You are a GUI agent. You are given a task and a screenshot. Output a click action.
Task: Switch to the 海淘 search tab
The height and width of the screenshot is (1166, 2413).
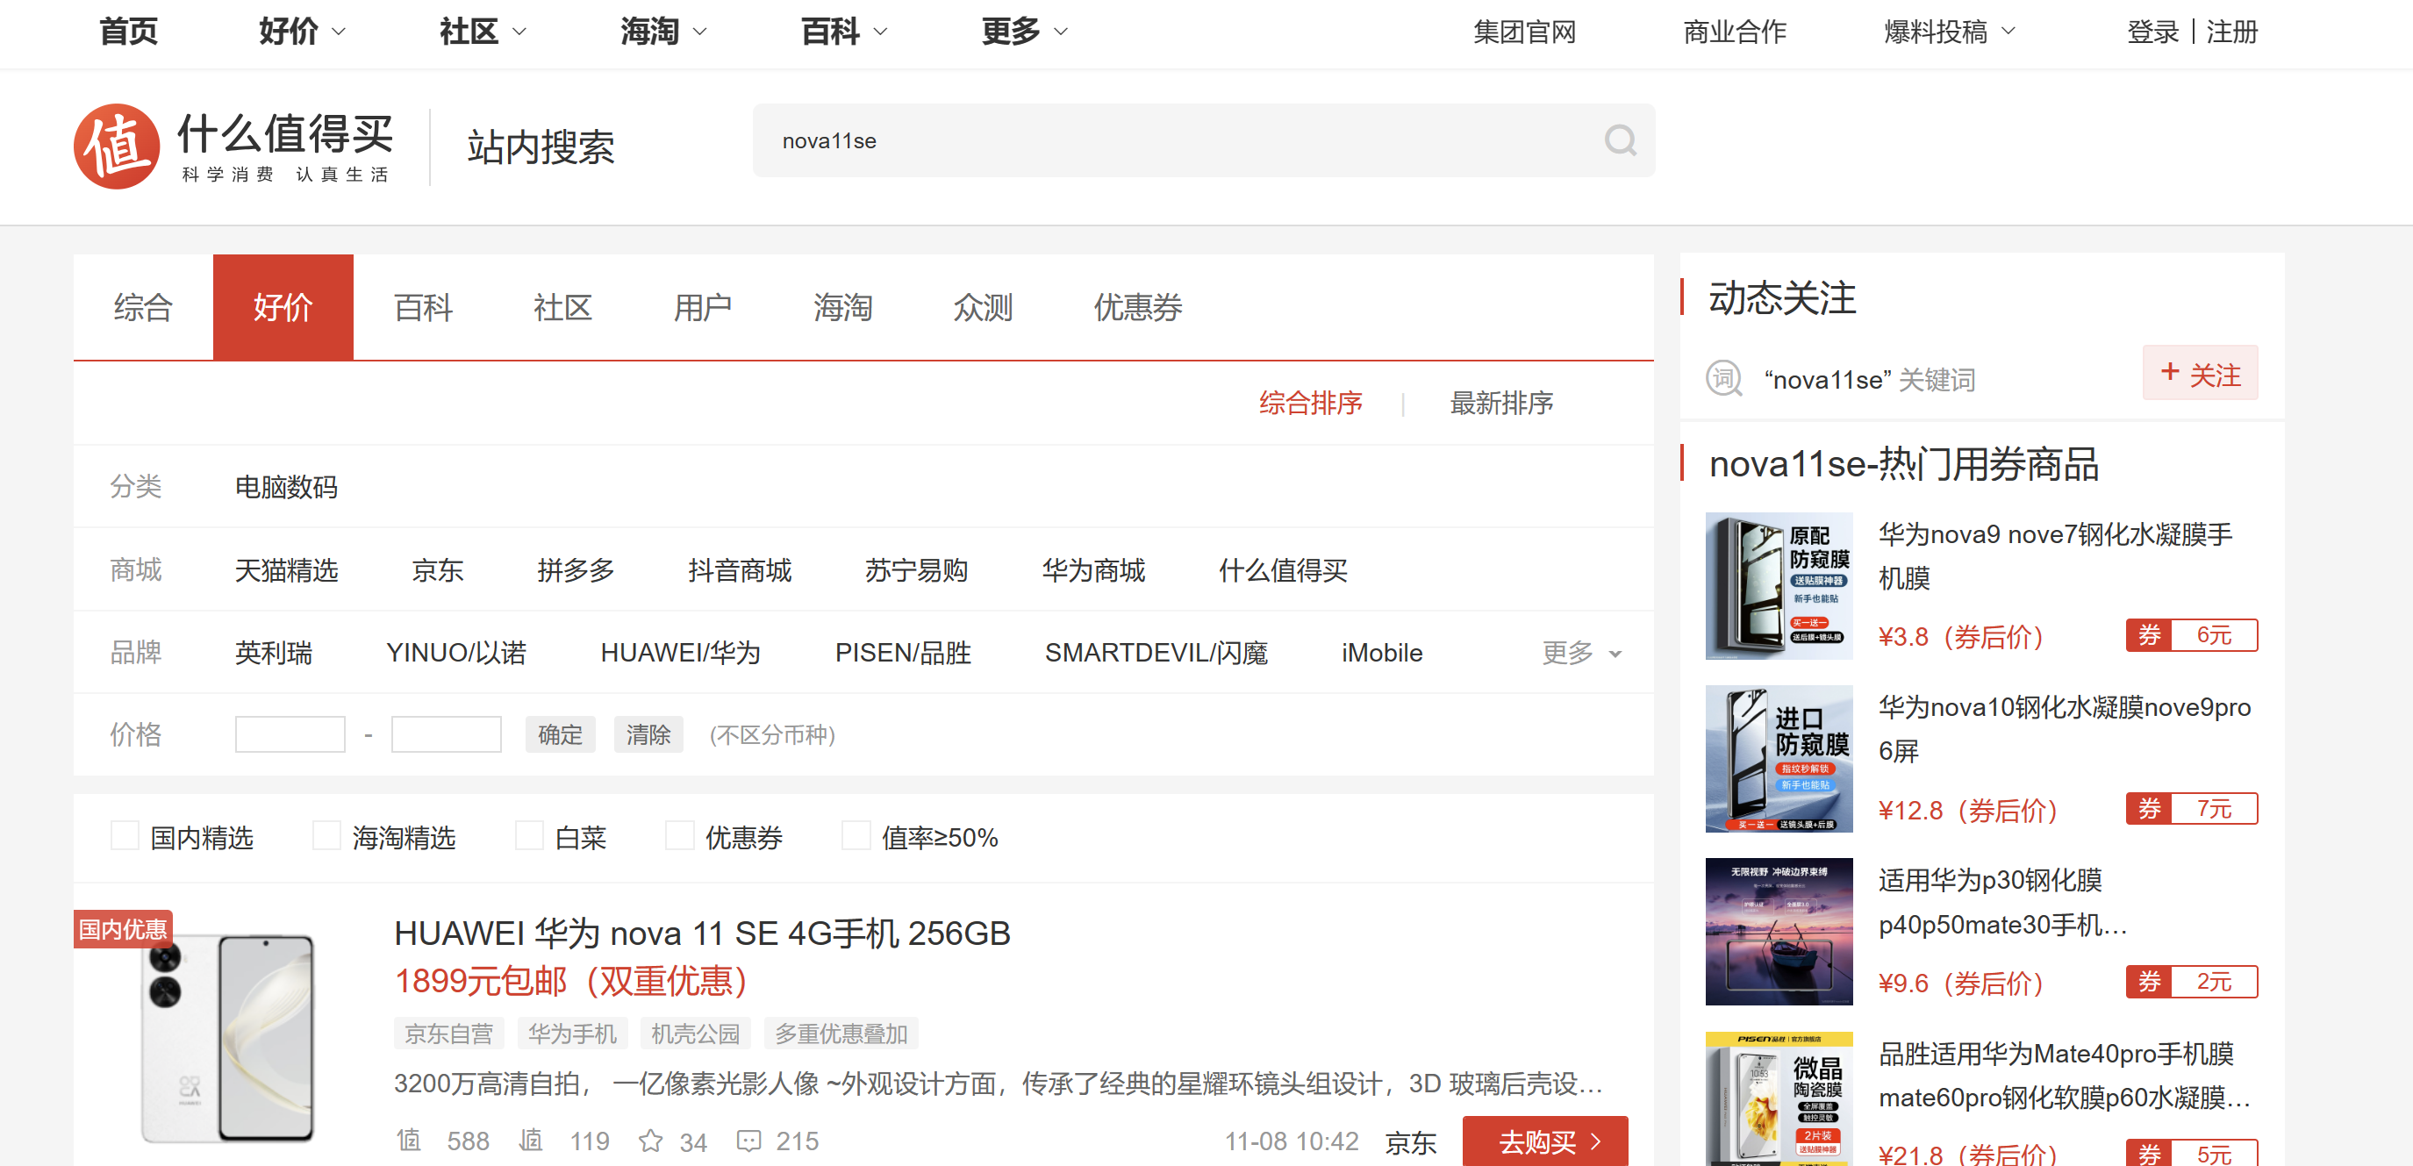[842, 308]
